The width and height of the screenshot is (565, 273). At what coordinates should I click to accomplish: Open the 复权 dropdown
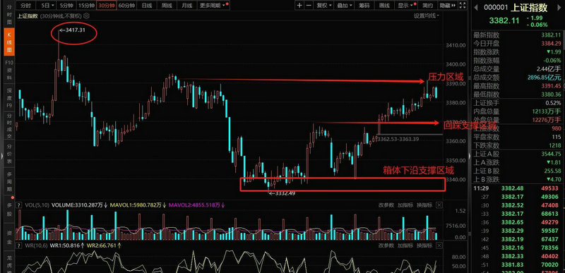[324, 6]
